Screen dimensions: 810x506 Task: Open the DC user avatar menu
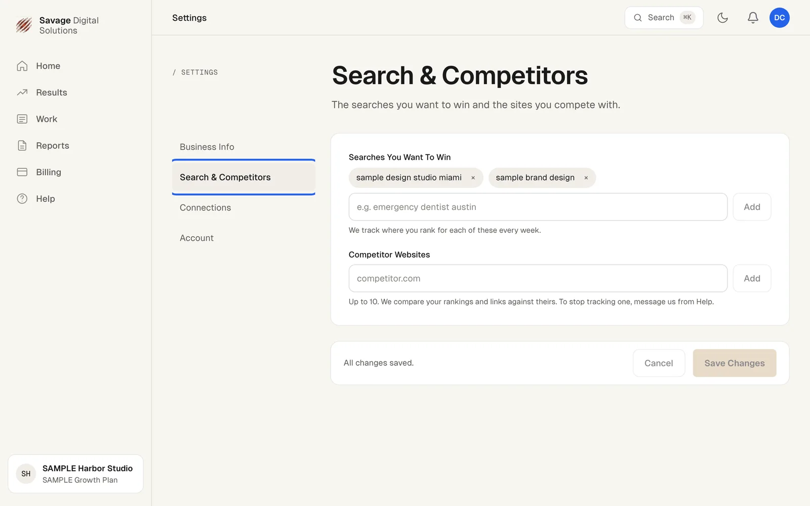pyautogui.click(x=780, y=18)
